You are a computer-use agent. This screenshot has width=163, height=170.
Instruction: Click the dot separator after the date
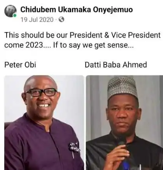click(x=56, y=20)
